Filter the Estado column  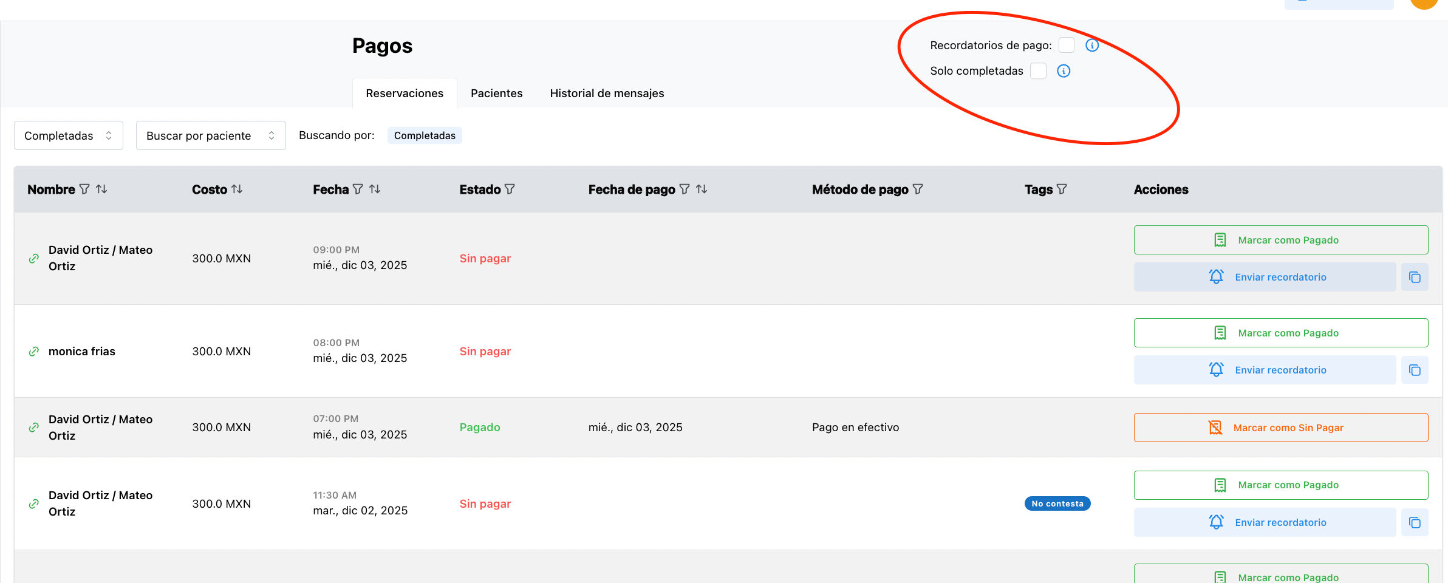coord(510,189)
